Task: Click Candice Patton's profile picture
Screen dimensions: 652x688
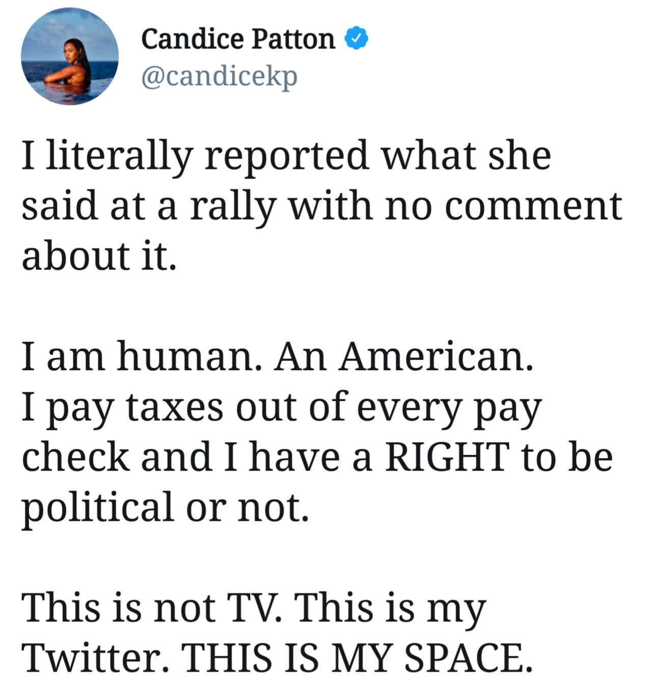Action: [x=70, y=56]
